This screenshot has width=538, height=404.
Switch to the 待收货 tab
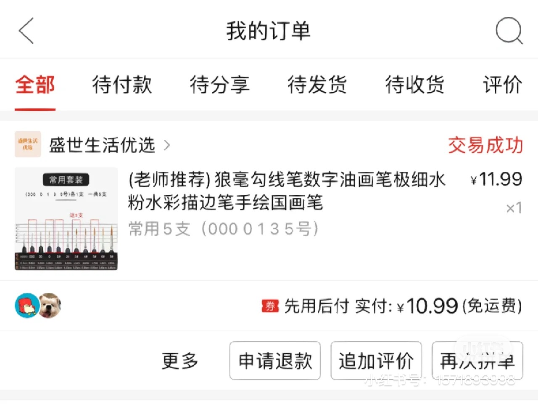415,85
